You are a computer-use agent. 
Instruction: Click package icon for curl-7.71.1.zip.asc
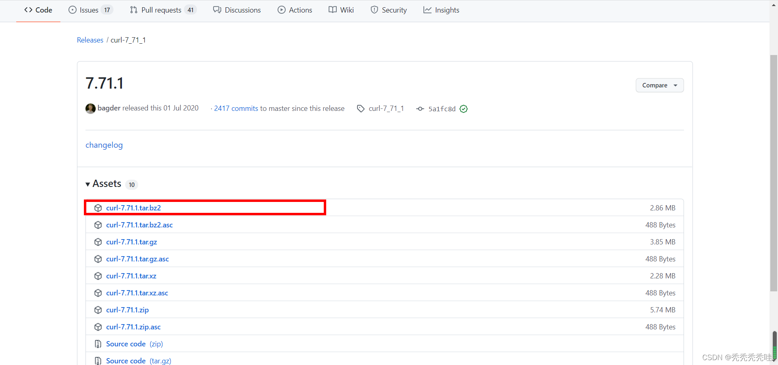click(98, 327)
